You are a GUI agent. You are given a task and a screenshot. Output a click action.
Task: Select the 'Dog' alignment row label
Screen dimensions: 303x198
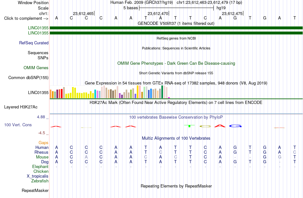coord(45,162)
